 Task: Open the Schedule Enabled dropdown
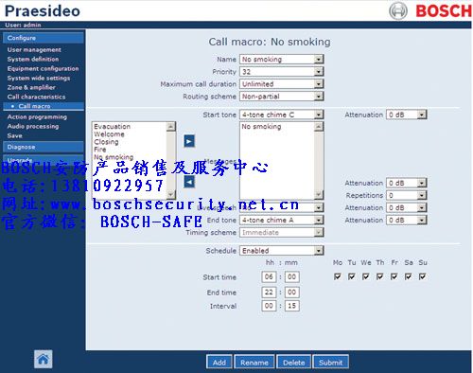point(282,251)
